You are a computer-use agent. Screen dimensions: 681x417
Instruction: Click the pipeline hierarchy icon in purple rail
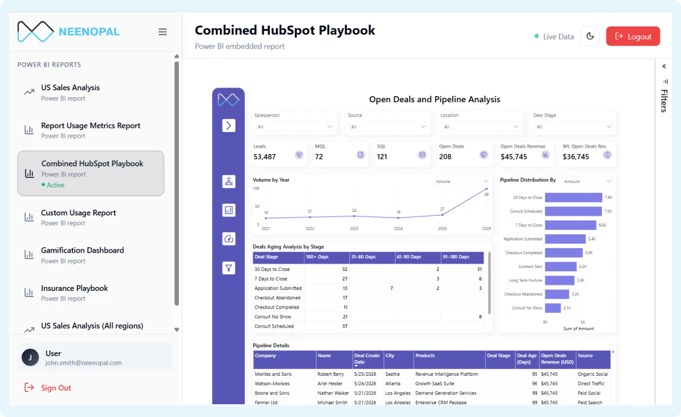(x=228, y=182)
